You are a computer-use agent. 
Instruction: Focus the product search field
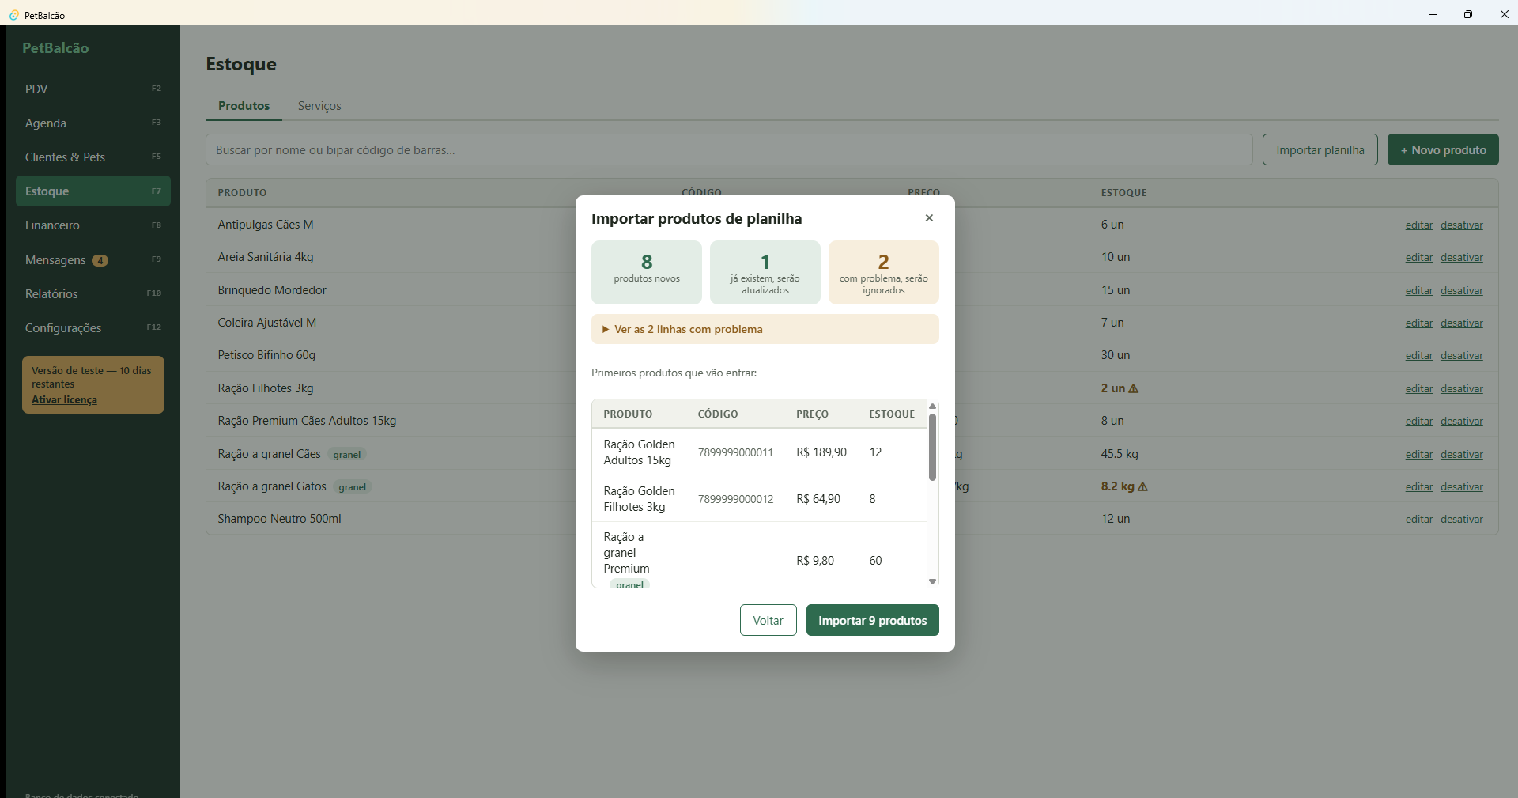coord(729,149)
